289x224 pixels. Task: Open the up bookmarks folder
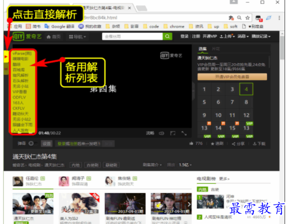tap(213, 26)
